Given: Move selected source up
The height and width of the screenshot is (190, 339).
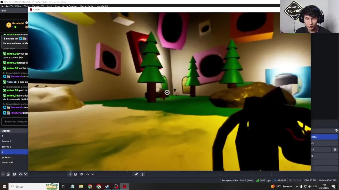Looking at the screenshot, I should (x=88, y=174).
